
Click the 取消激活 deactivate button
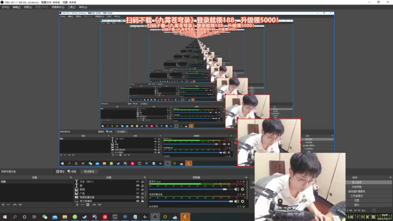click(x=89, y=171)
